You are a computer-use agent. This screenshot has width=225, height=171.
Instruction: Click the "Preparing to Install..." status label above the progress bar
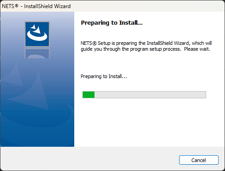pos(103,76)
